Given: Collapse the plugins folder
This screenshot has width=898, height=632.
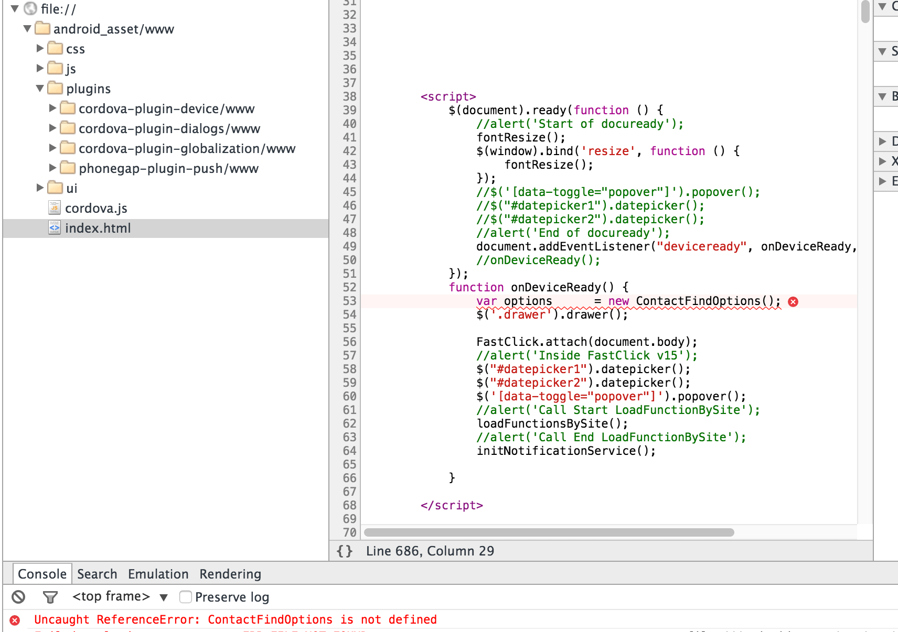Looking at the screenshot, I should coord(39,88).
